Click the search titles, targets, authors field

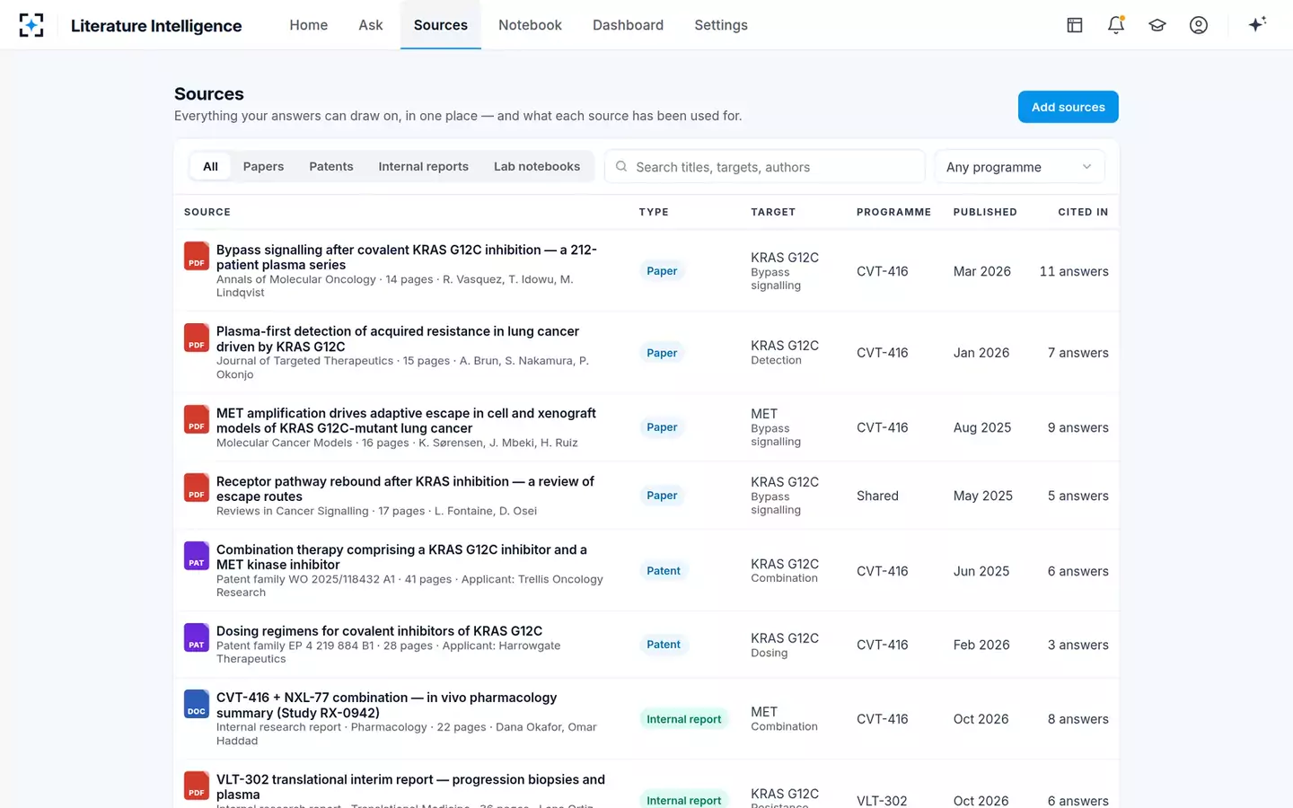(x=765, y=167)
